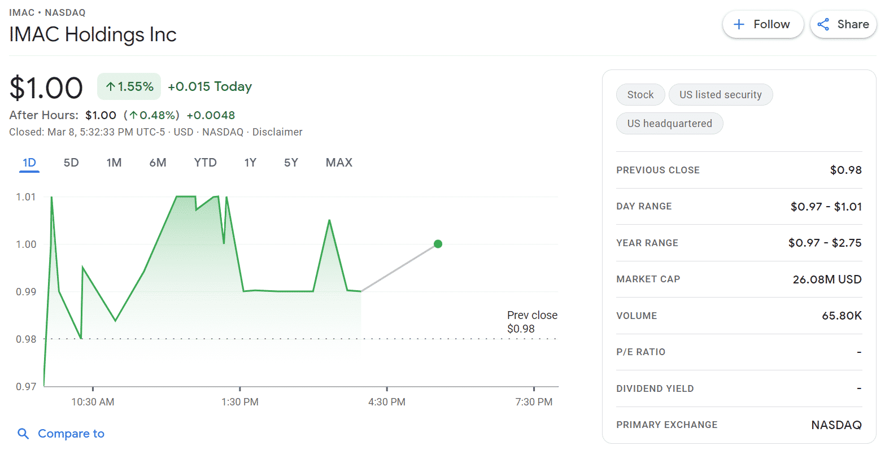Click the PRIMARY EXCHANGE label
The height and width of the screenshot is (450, 885).
tap(667, 425)
